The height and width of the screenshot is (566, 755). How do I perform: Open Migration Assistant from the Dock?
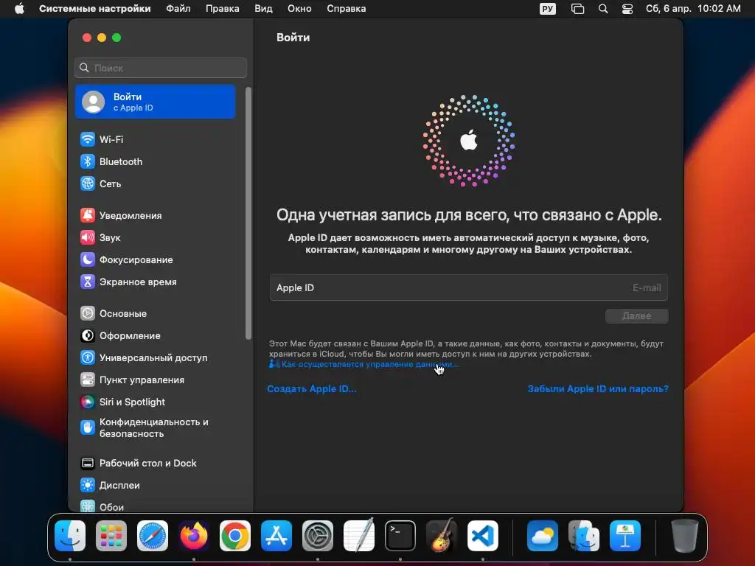pyautogui.click(x=584, y=536)
